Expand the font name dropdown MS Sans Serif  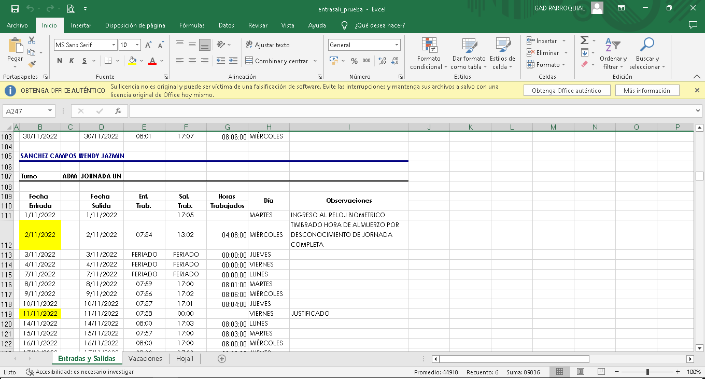pyautogui.click(x=114, y=45)
